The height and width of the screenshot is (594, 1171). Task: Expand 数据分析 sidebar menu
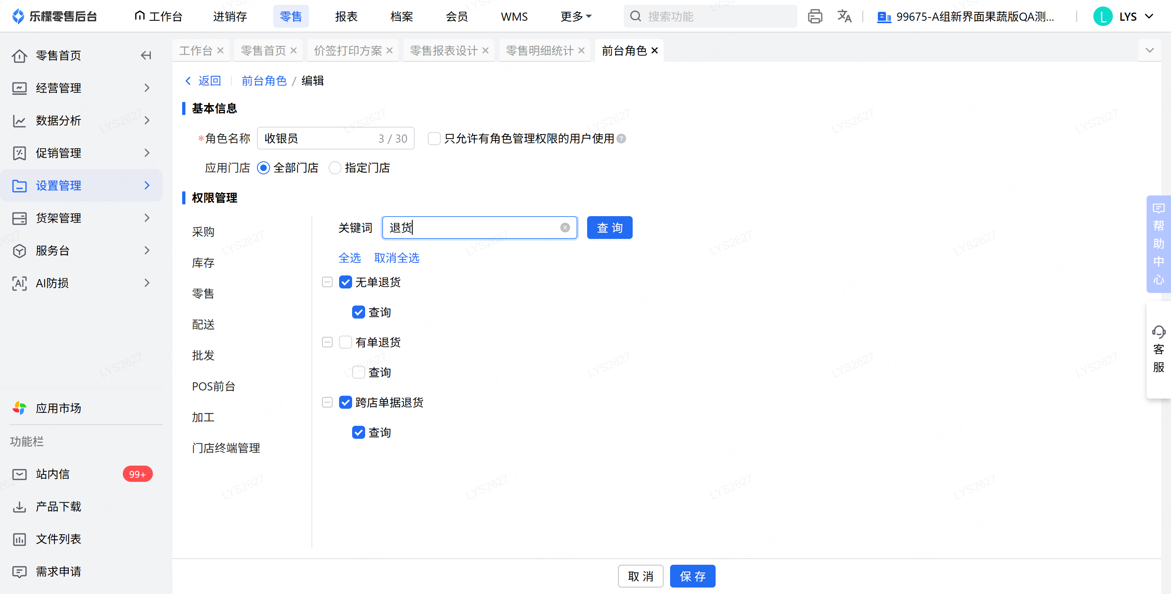coord(82,120)
